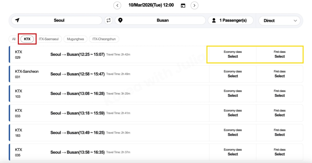312x163 pixels.
Task: Select Economy class for KTX 103
Action: 232,93
